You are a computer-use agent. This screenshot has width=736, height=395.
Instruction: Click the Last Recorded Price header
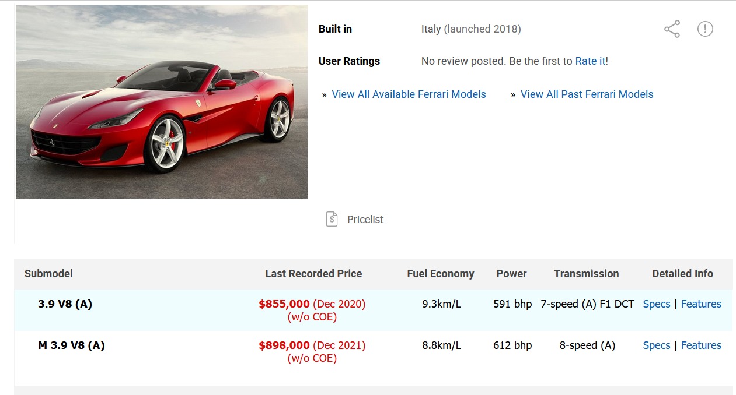point(313,274)
